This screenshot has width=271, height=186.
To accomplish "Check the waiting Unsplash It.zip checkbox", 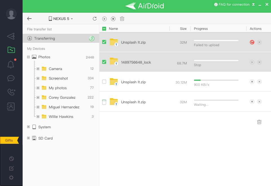I will tap(104, 102).
